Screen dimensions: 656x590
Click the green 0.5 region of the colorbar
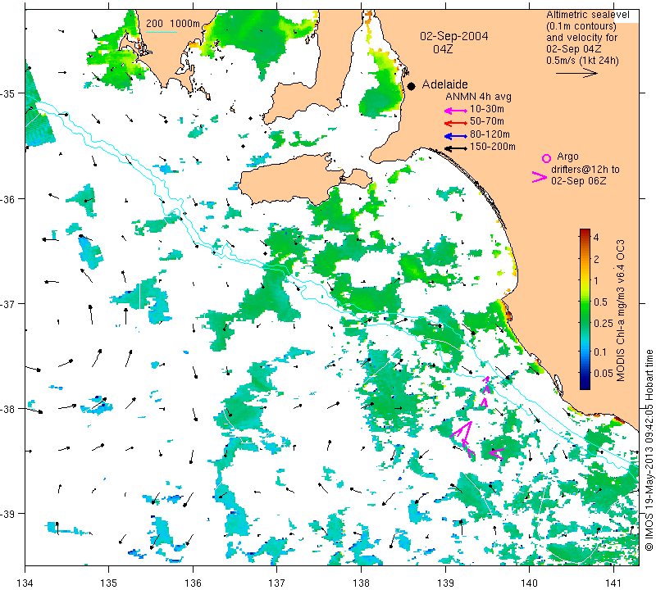[585, 302]
